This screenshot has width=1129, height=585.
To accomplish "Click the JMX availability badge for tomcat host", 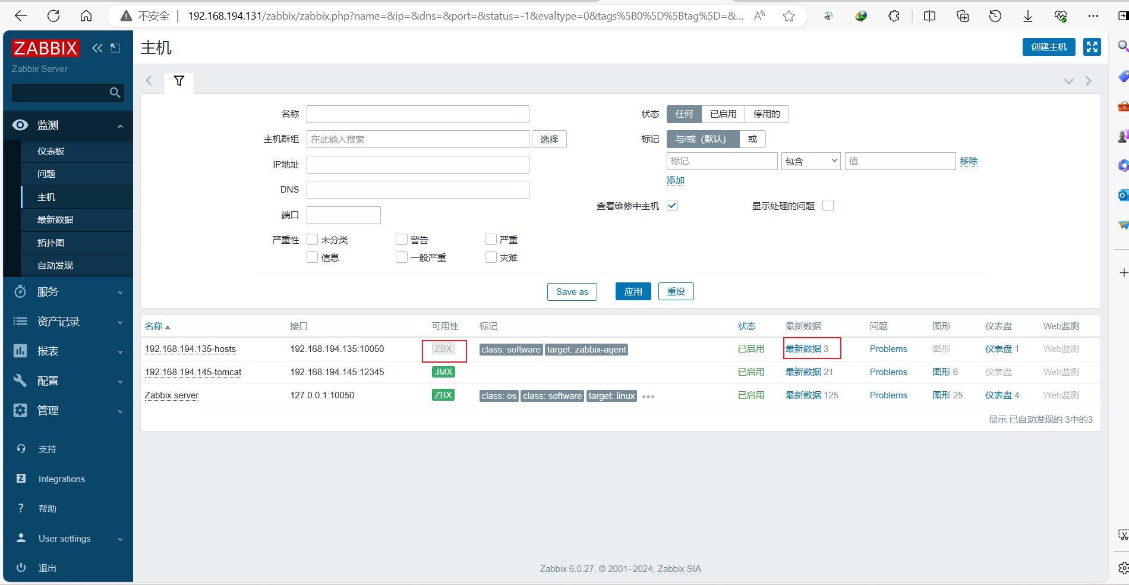I will coord(443,372).
